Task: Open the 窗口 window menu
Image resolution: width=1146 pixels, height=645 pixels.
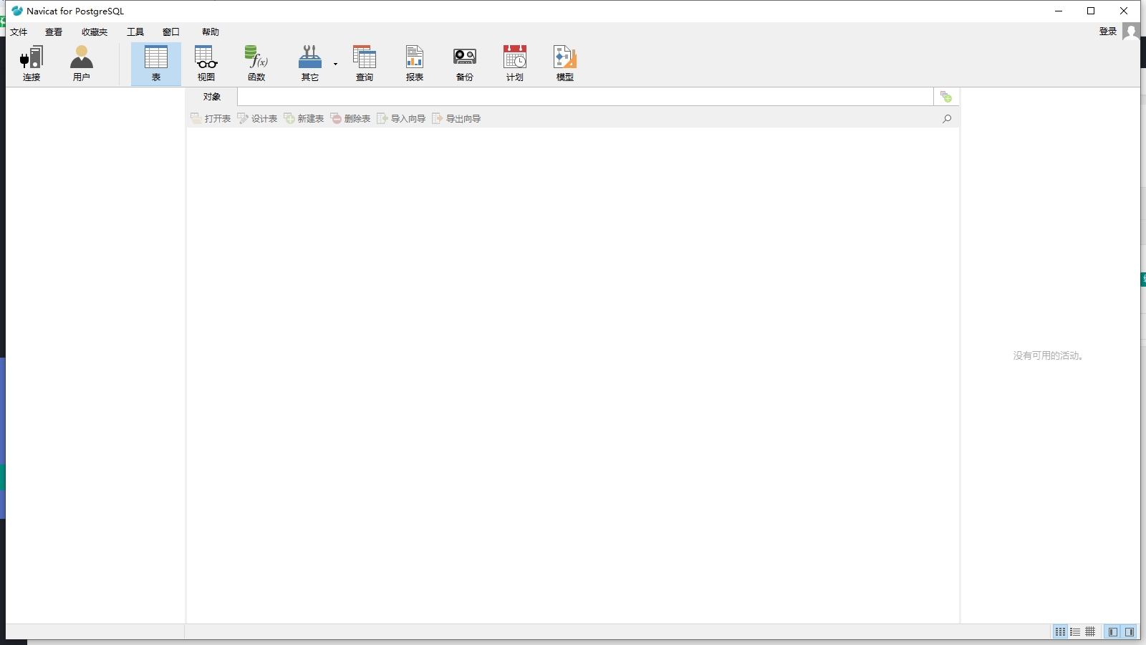Action: (x=171, y=32)
